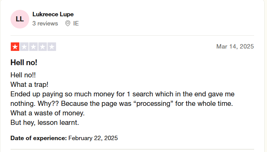Click the red first rating star
Viewport: 267px width, 152px height.
(x=15, y=46)
